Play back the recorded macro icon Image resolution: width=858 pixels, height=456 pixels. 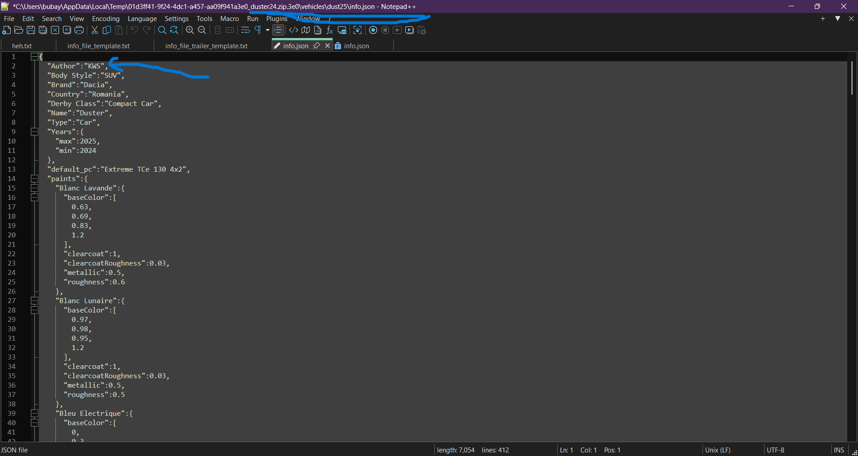[x=397, y=30]
